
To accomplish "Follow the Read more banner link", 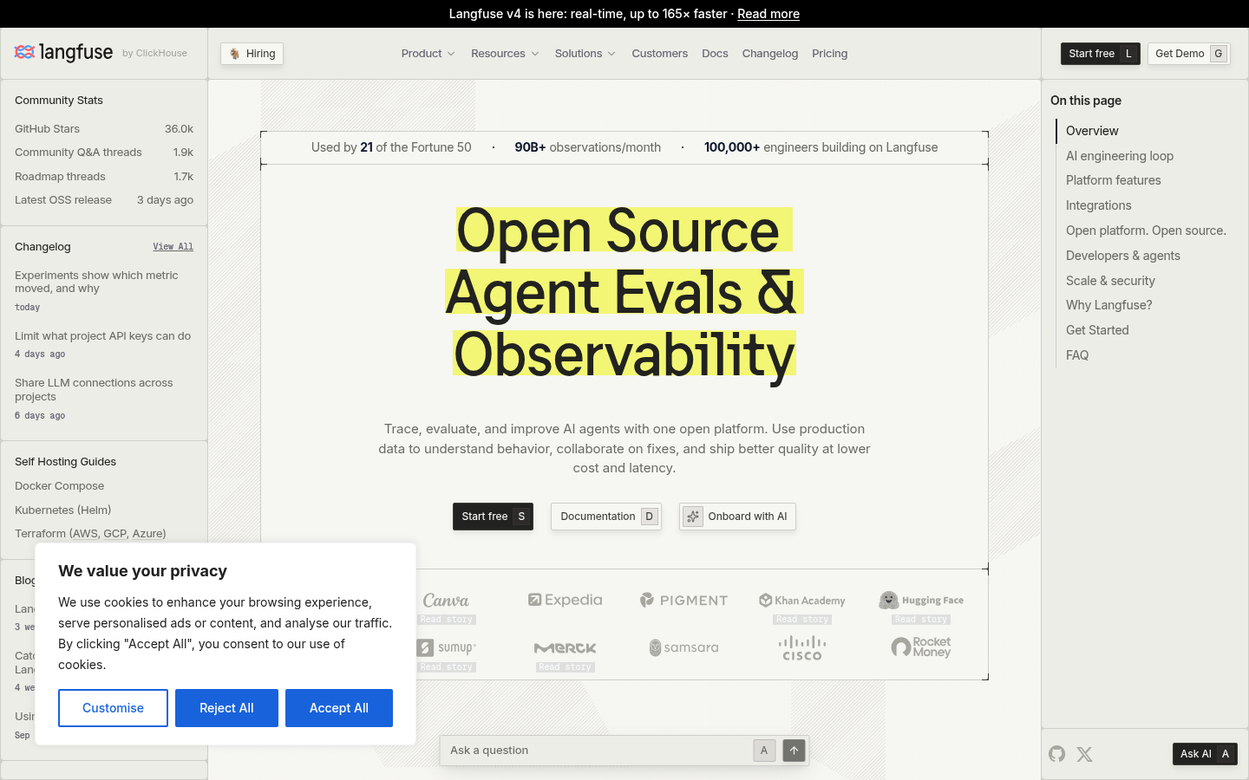I will pos(768,14).
